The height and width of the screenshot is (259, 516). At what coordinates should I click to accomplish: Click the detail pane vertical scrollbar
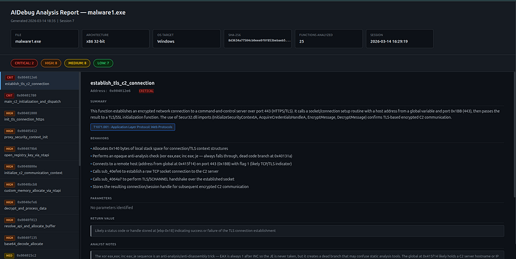tap(515, 135)
